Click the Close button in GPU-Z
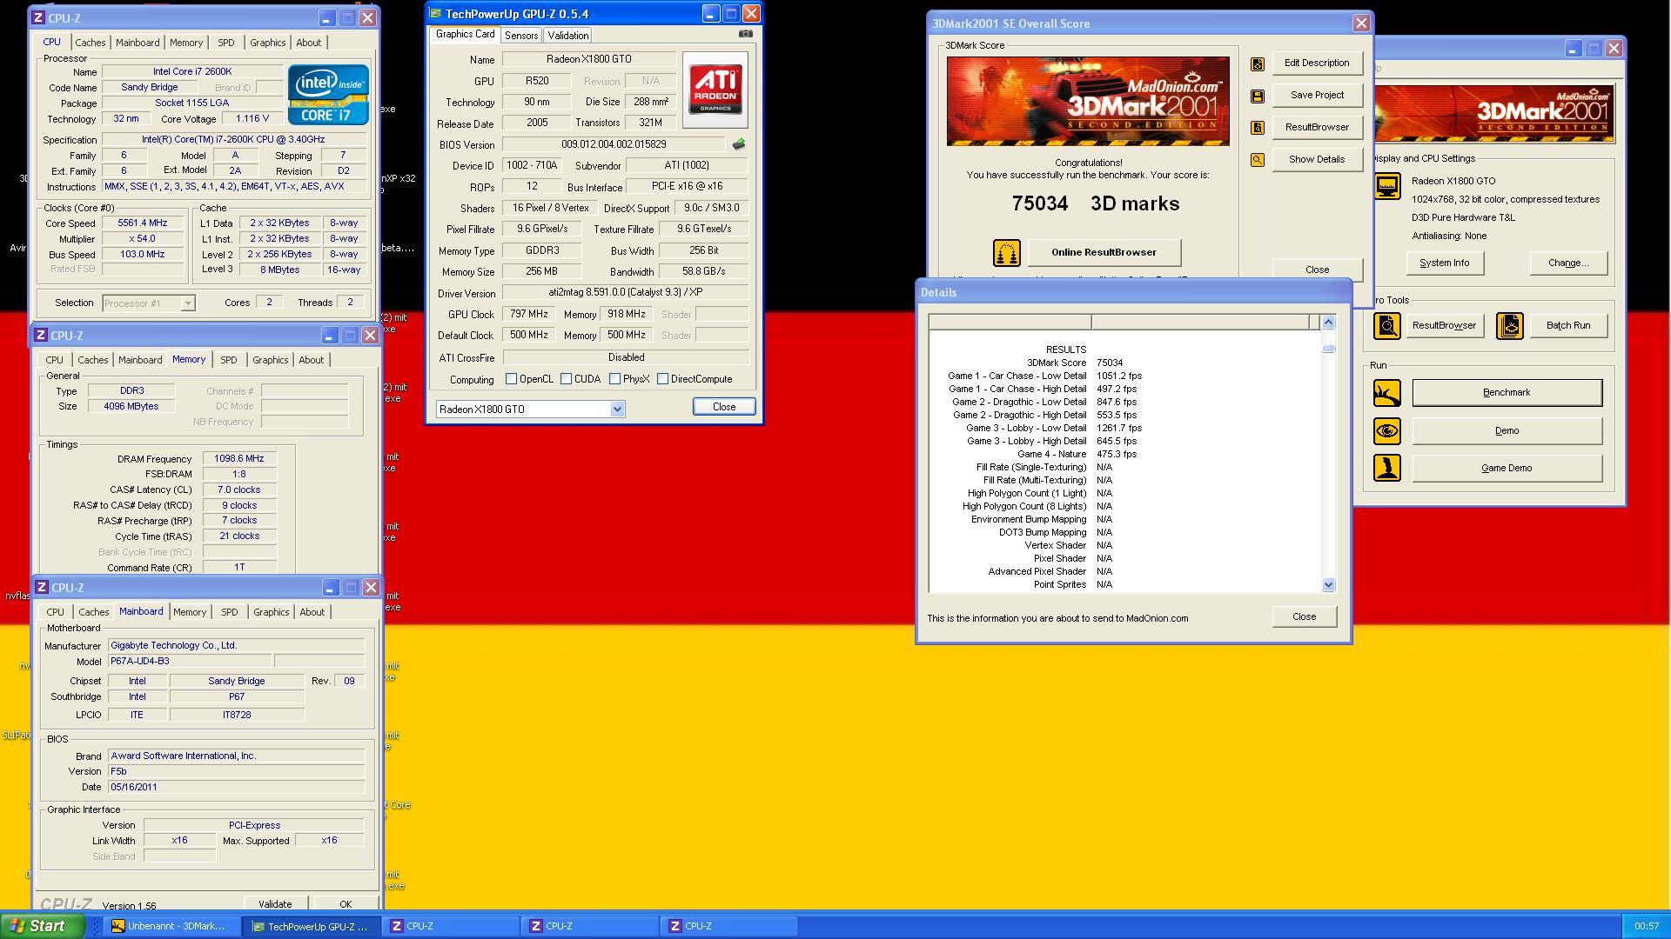This screenshot has height=939, width=1671. click(724, 407)
